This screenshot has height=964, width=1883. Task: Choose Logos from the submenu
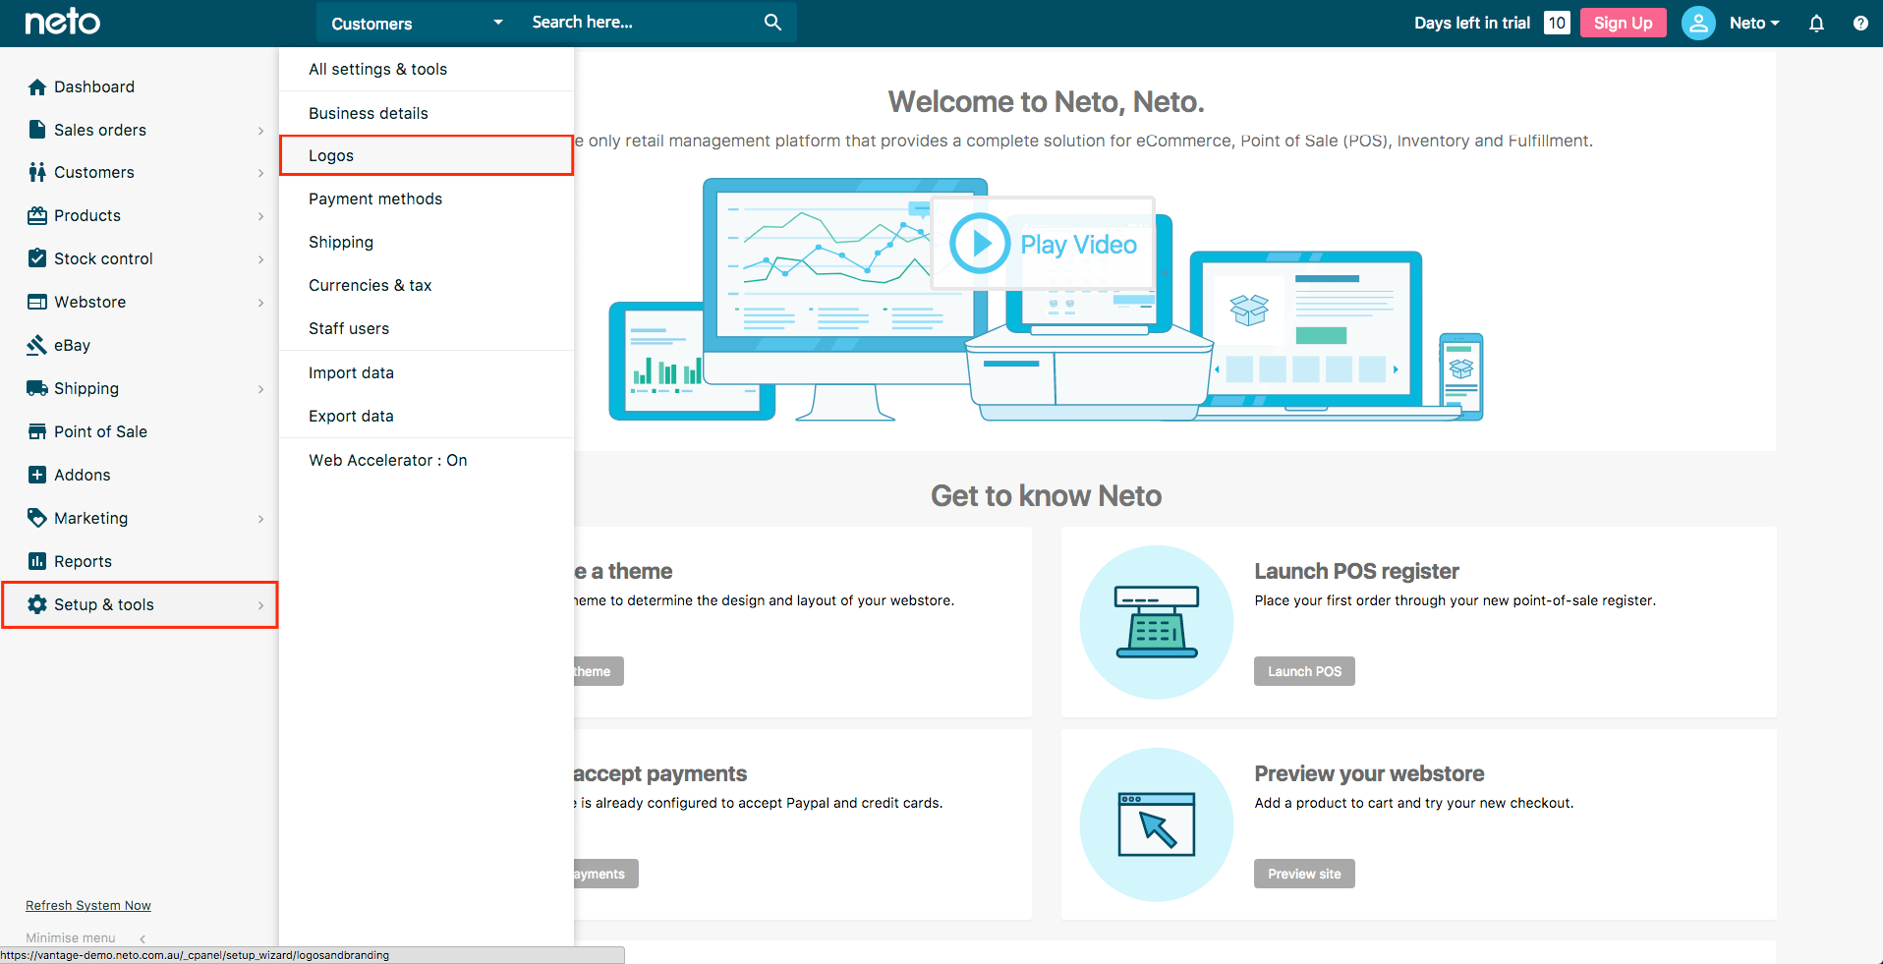pos(427,155)
